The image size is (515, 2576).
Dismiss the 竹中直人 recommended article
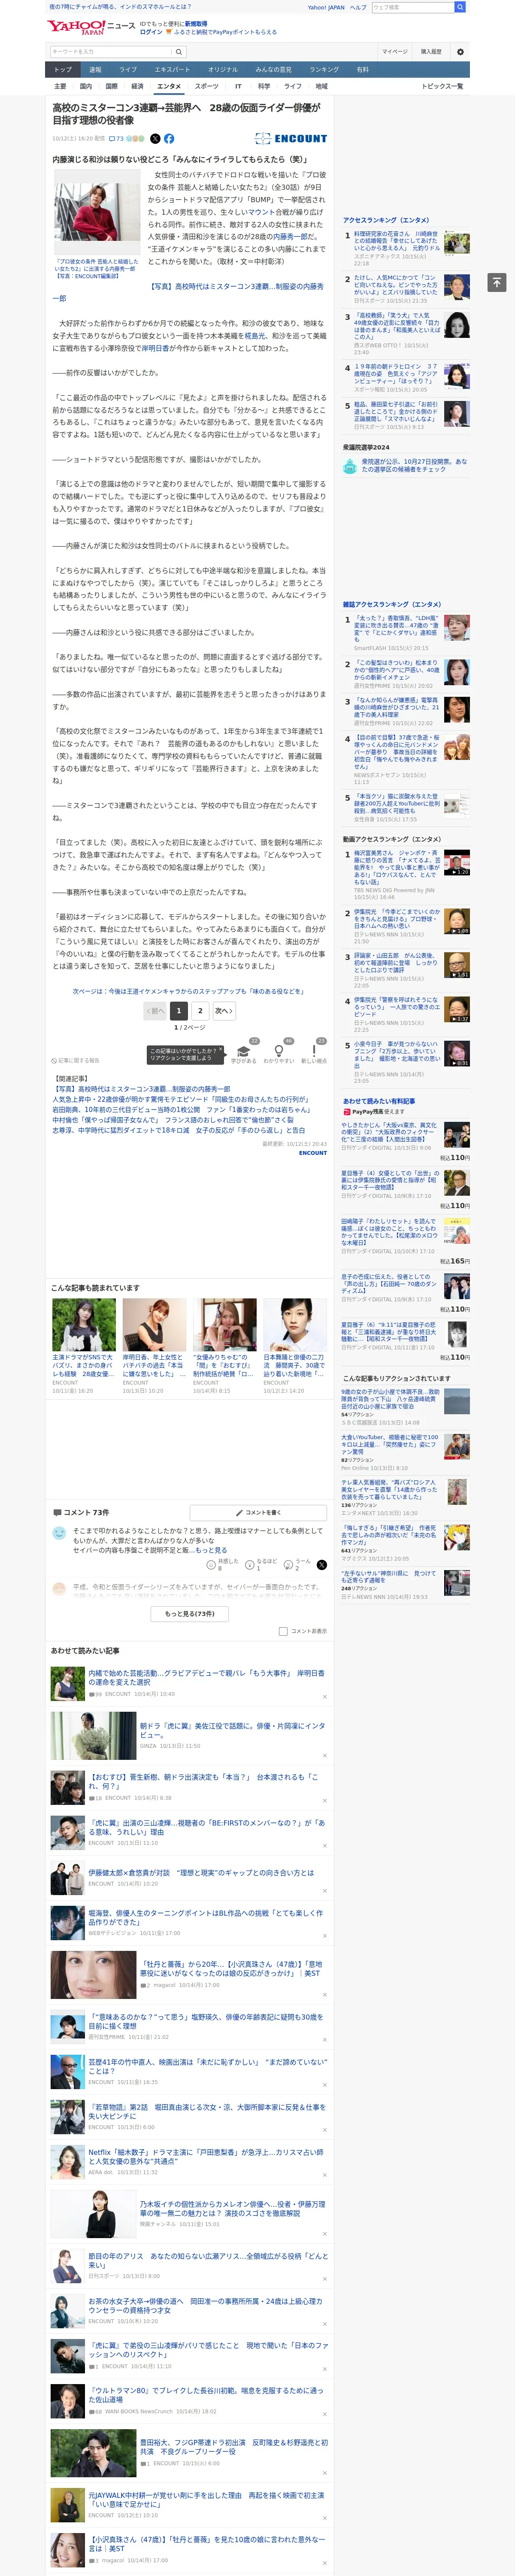(324, 2084)
